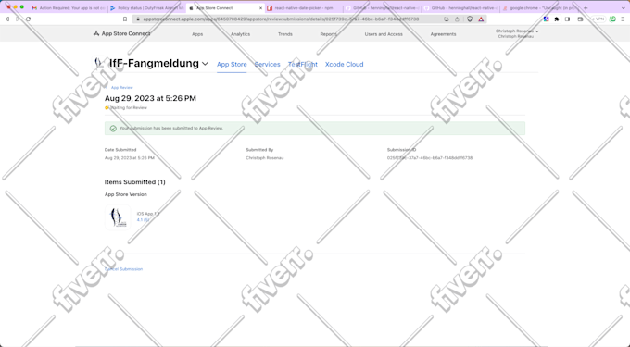
Task: Go back using the browser back arrow
Action: (7, 19)
